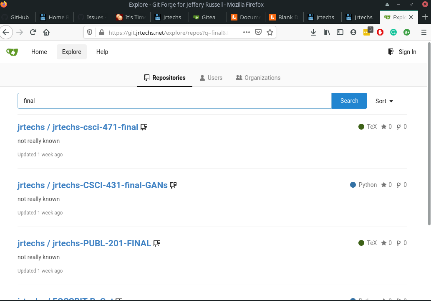Open new browser tab with plus
This screenshot has height=301, width=431.
[425, 17]
